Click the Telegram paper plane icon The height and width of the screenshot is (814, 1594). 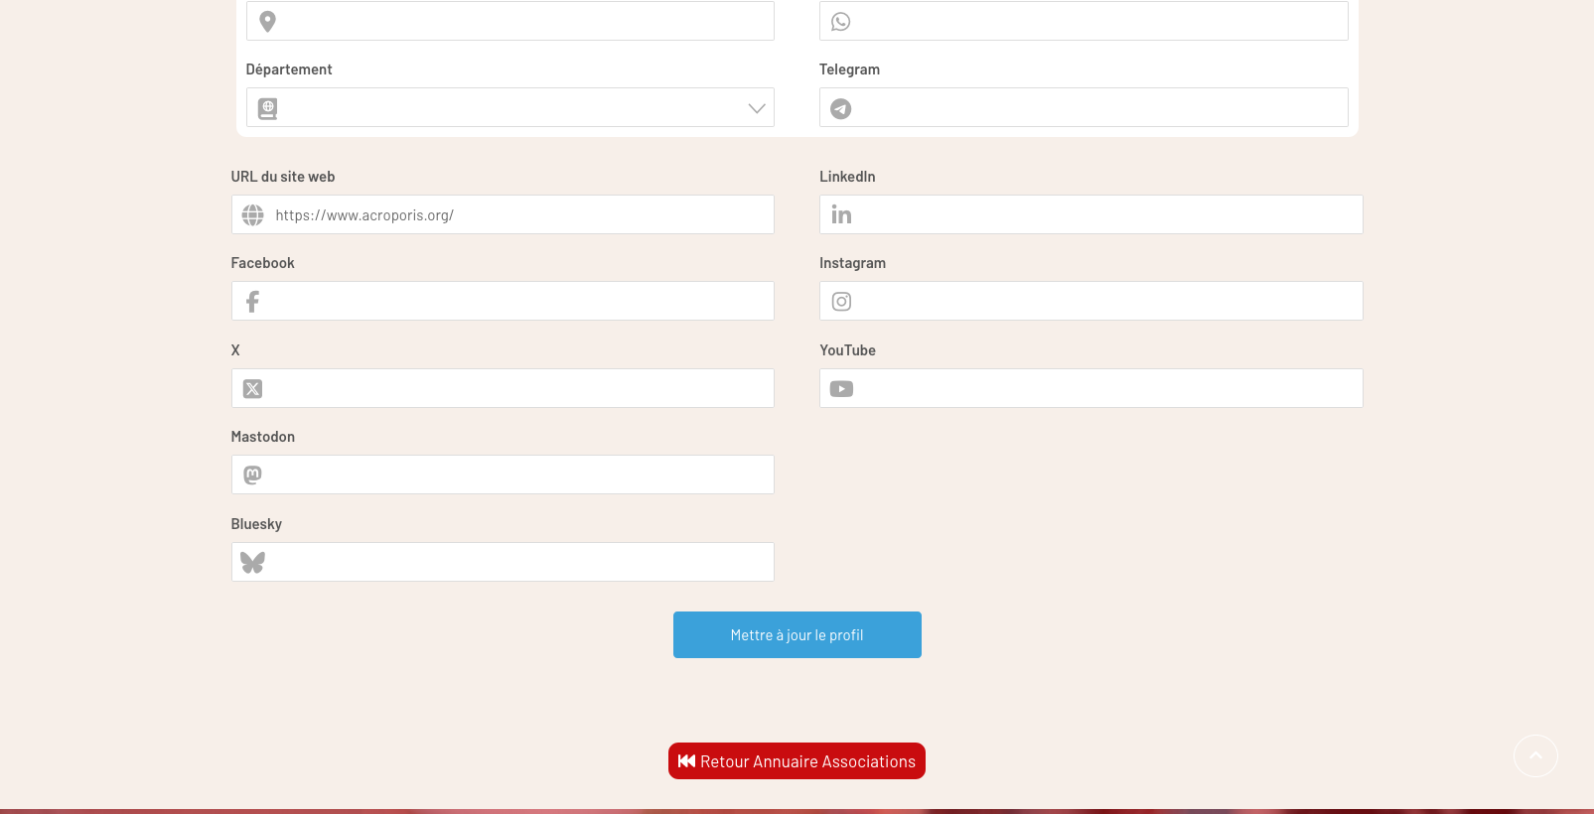point(841,108)
